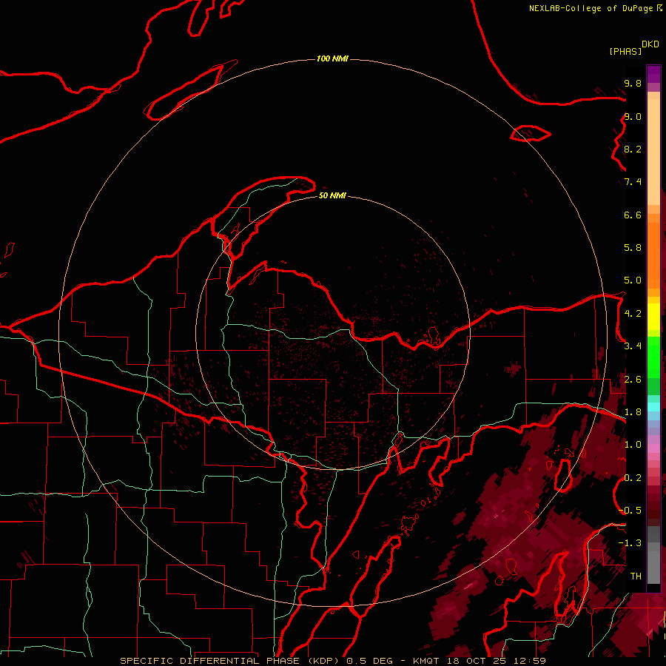Click the "12:59" timestamp in the caption
This screenshot has height=666, width=666.
[529, 661]
